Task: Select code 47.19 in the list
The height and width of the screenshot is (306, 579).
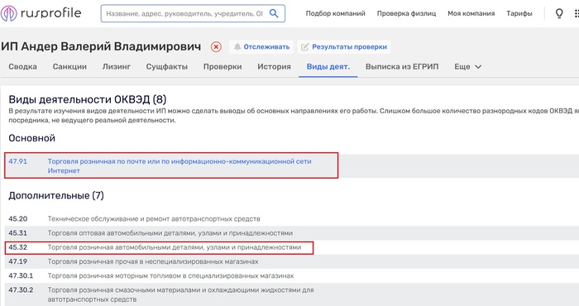Action: [x=17, y=261]
